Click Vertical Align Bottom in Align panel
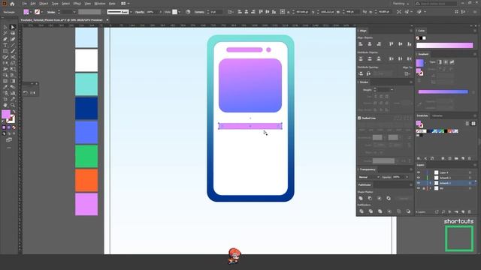481x270 pixels. tap(409, 44)
